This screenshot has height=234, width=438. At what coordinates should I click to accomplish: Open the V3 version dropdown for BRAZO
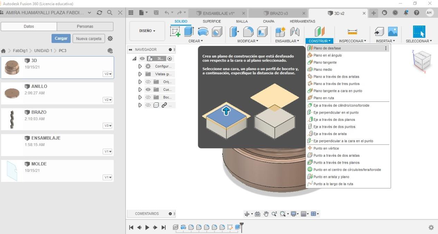[108, 126]
